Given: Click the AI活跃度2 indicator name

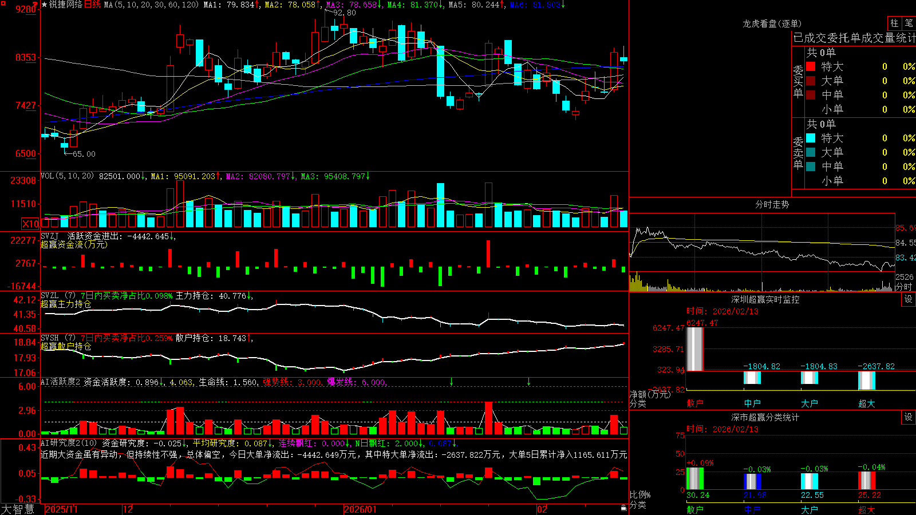Looking at the screenshot, I should point(61,382).
